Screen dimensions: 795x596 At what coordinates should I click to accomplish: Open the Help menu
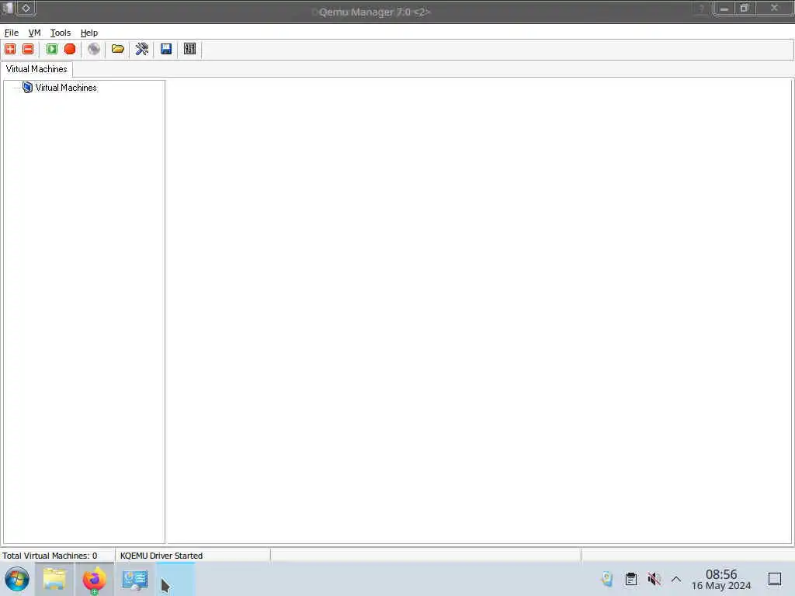[x=89, y=33]
